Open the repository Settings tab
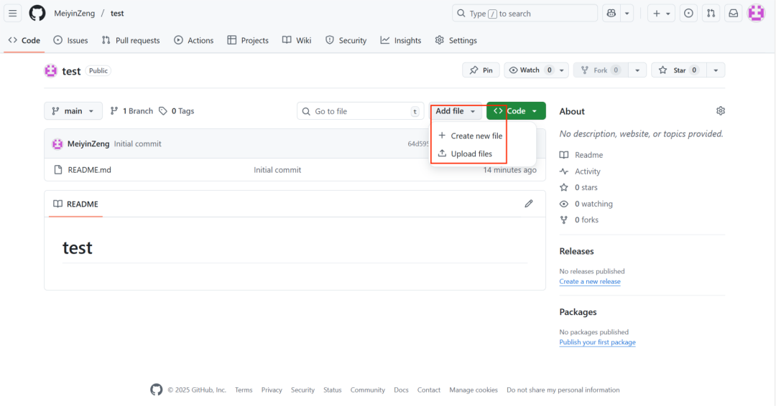The width and height of the screenshot is (776, 406). pos(456,40)
